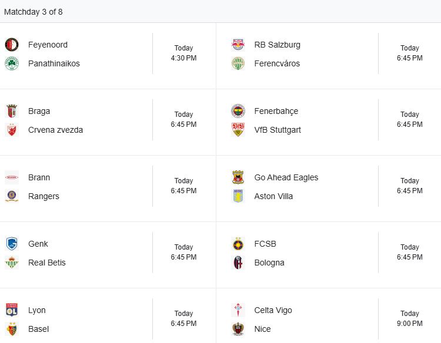The image size is (441, 343).
Task: Select the FCSB team name
Action: point(265,244)
